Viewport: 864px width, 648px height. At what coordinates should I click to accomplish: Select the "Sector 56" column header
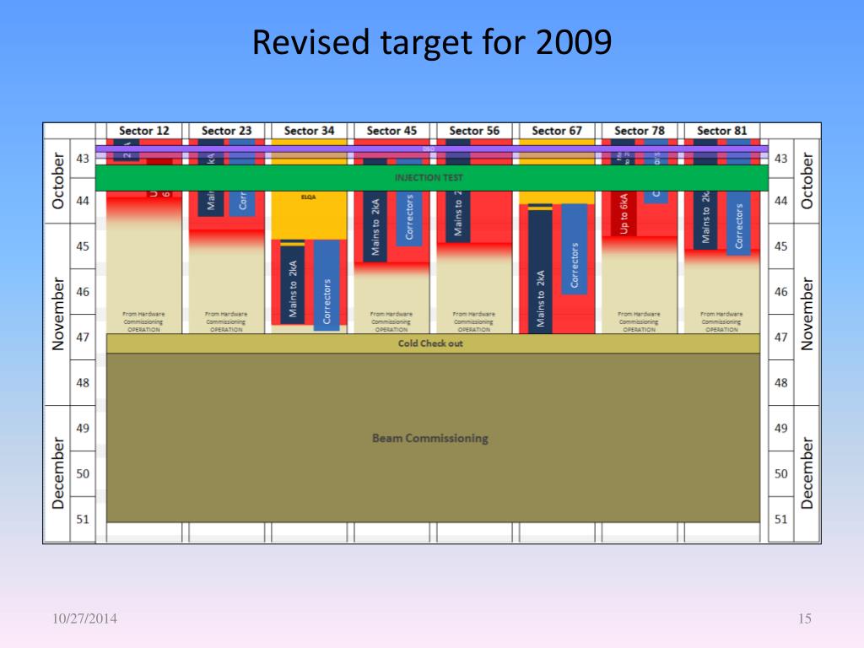(x=474, y=131)
